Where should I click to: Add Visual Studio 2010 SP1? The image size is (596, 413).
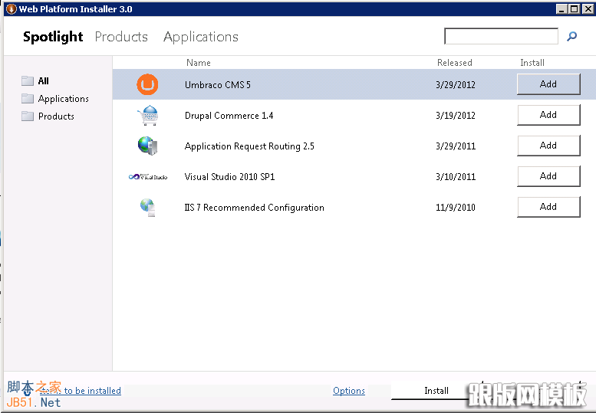(548, 176)
